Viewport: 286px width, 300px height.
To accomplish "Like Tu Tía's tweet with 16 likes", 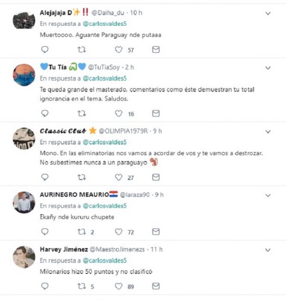I will pos(119,113).
